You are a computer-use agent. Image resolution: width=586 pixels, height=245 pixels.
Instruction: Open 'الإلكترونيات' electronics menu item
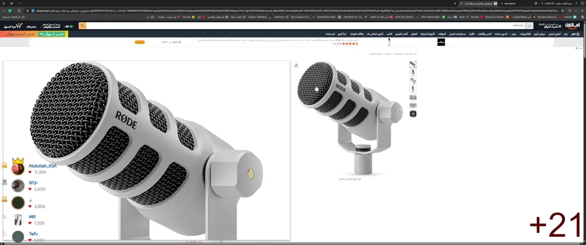[525, 34]
